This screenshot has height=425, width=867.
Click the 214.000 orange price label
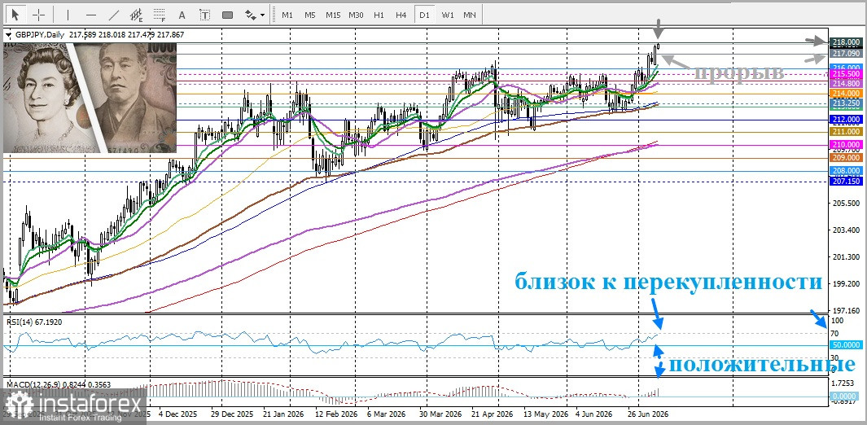point(845,94)
